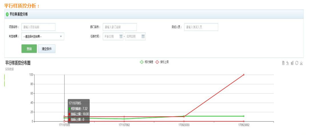This screenshot has width=309, height=135.
Task: Click green arrow icon in panel header
Action: [7, 14]
